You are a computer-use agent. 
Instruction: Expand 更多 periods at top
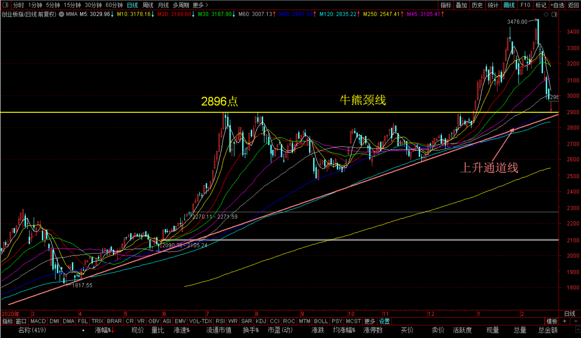(x=201, y=5)
